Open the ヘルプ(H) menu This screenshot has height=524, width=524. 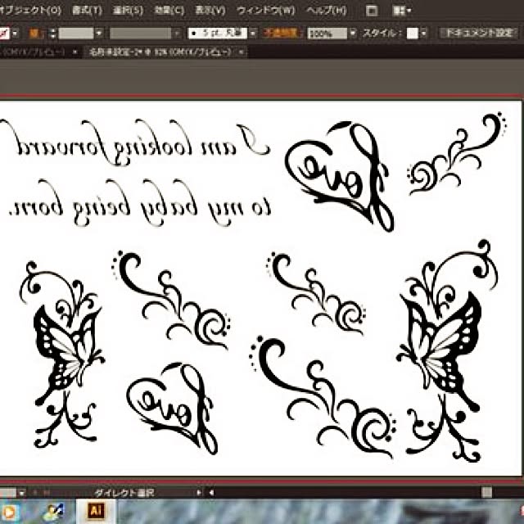tap(326, 11)
